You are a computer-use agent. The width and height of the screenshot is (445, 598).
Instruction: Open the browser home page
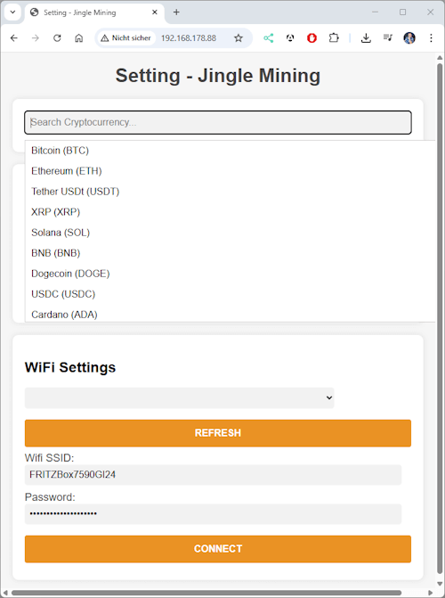79,37
